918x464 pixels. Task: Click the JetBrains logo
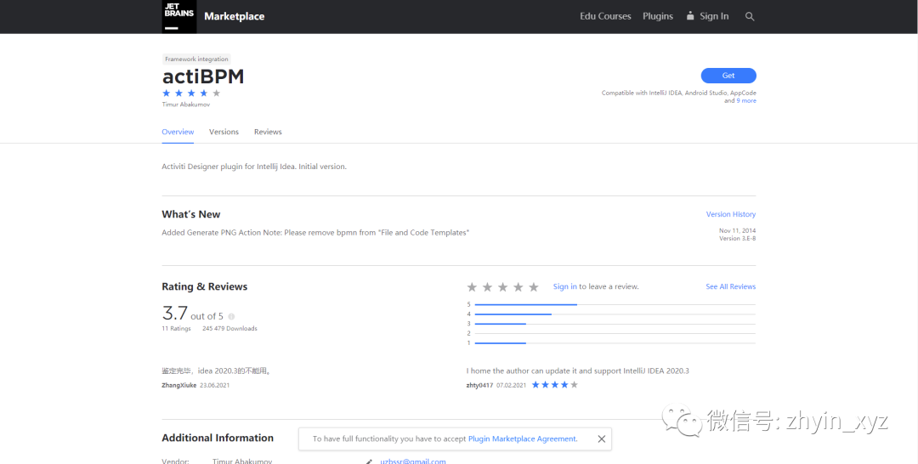point(179,16)
